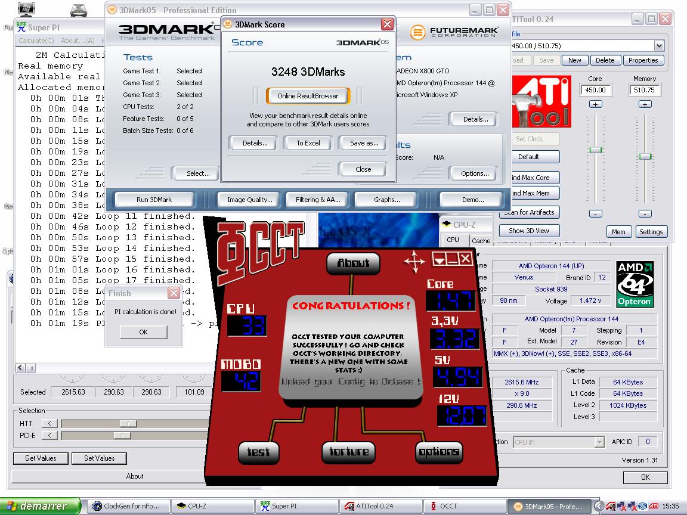Click New profile button in ATITool

pyautogui.click(x=575, y=60)
